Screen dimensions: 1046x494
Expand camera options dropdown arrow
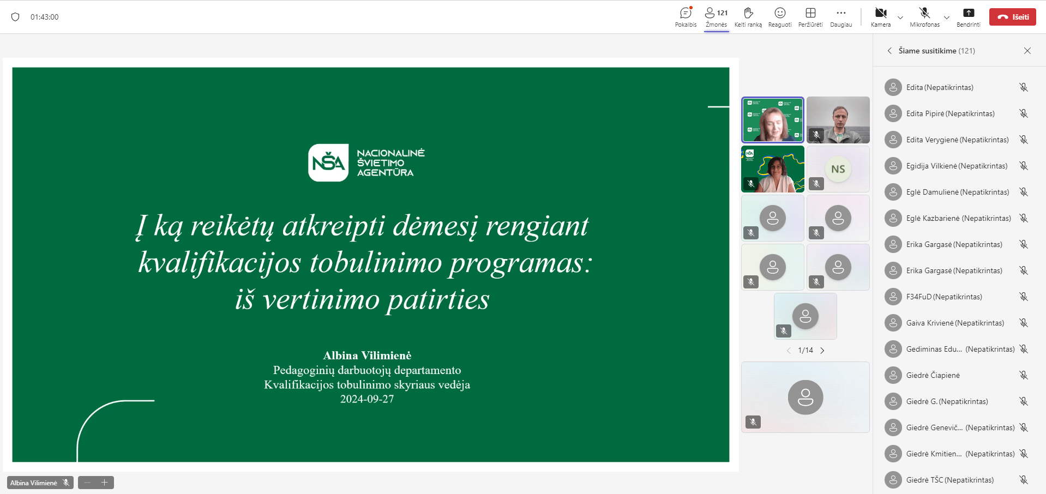(900, 17)
